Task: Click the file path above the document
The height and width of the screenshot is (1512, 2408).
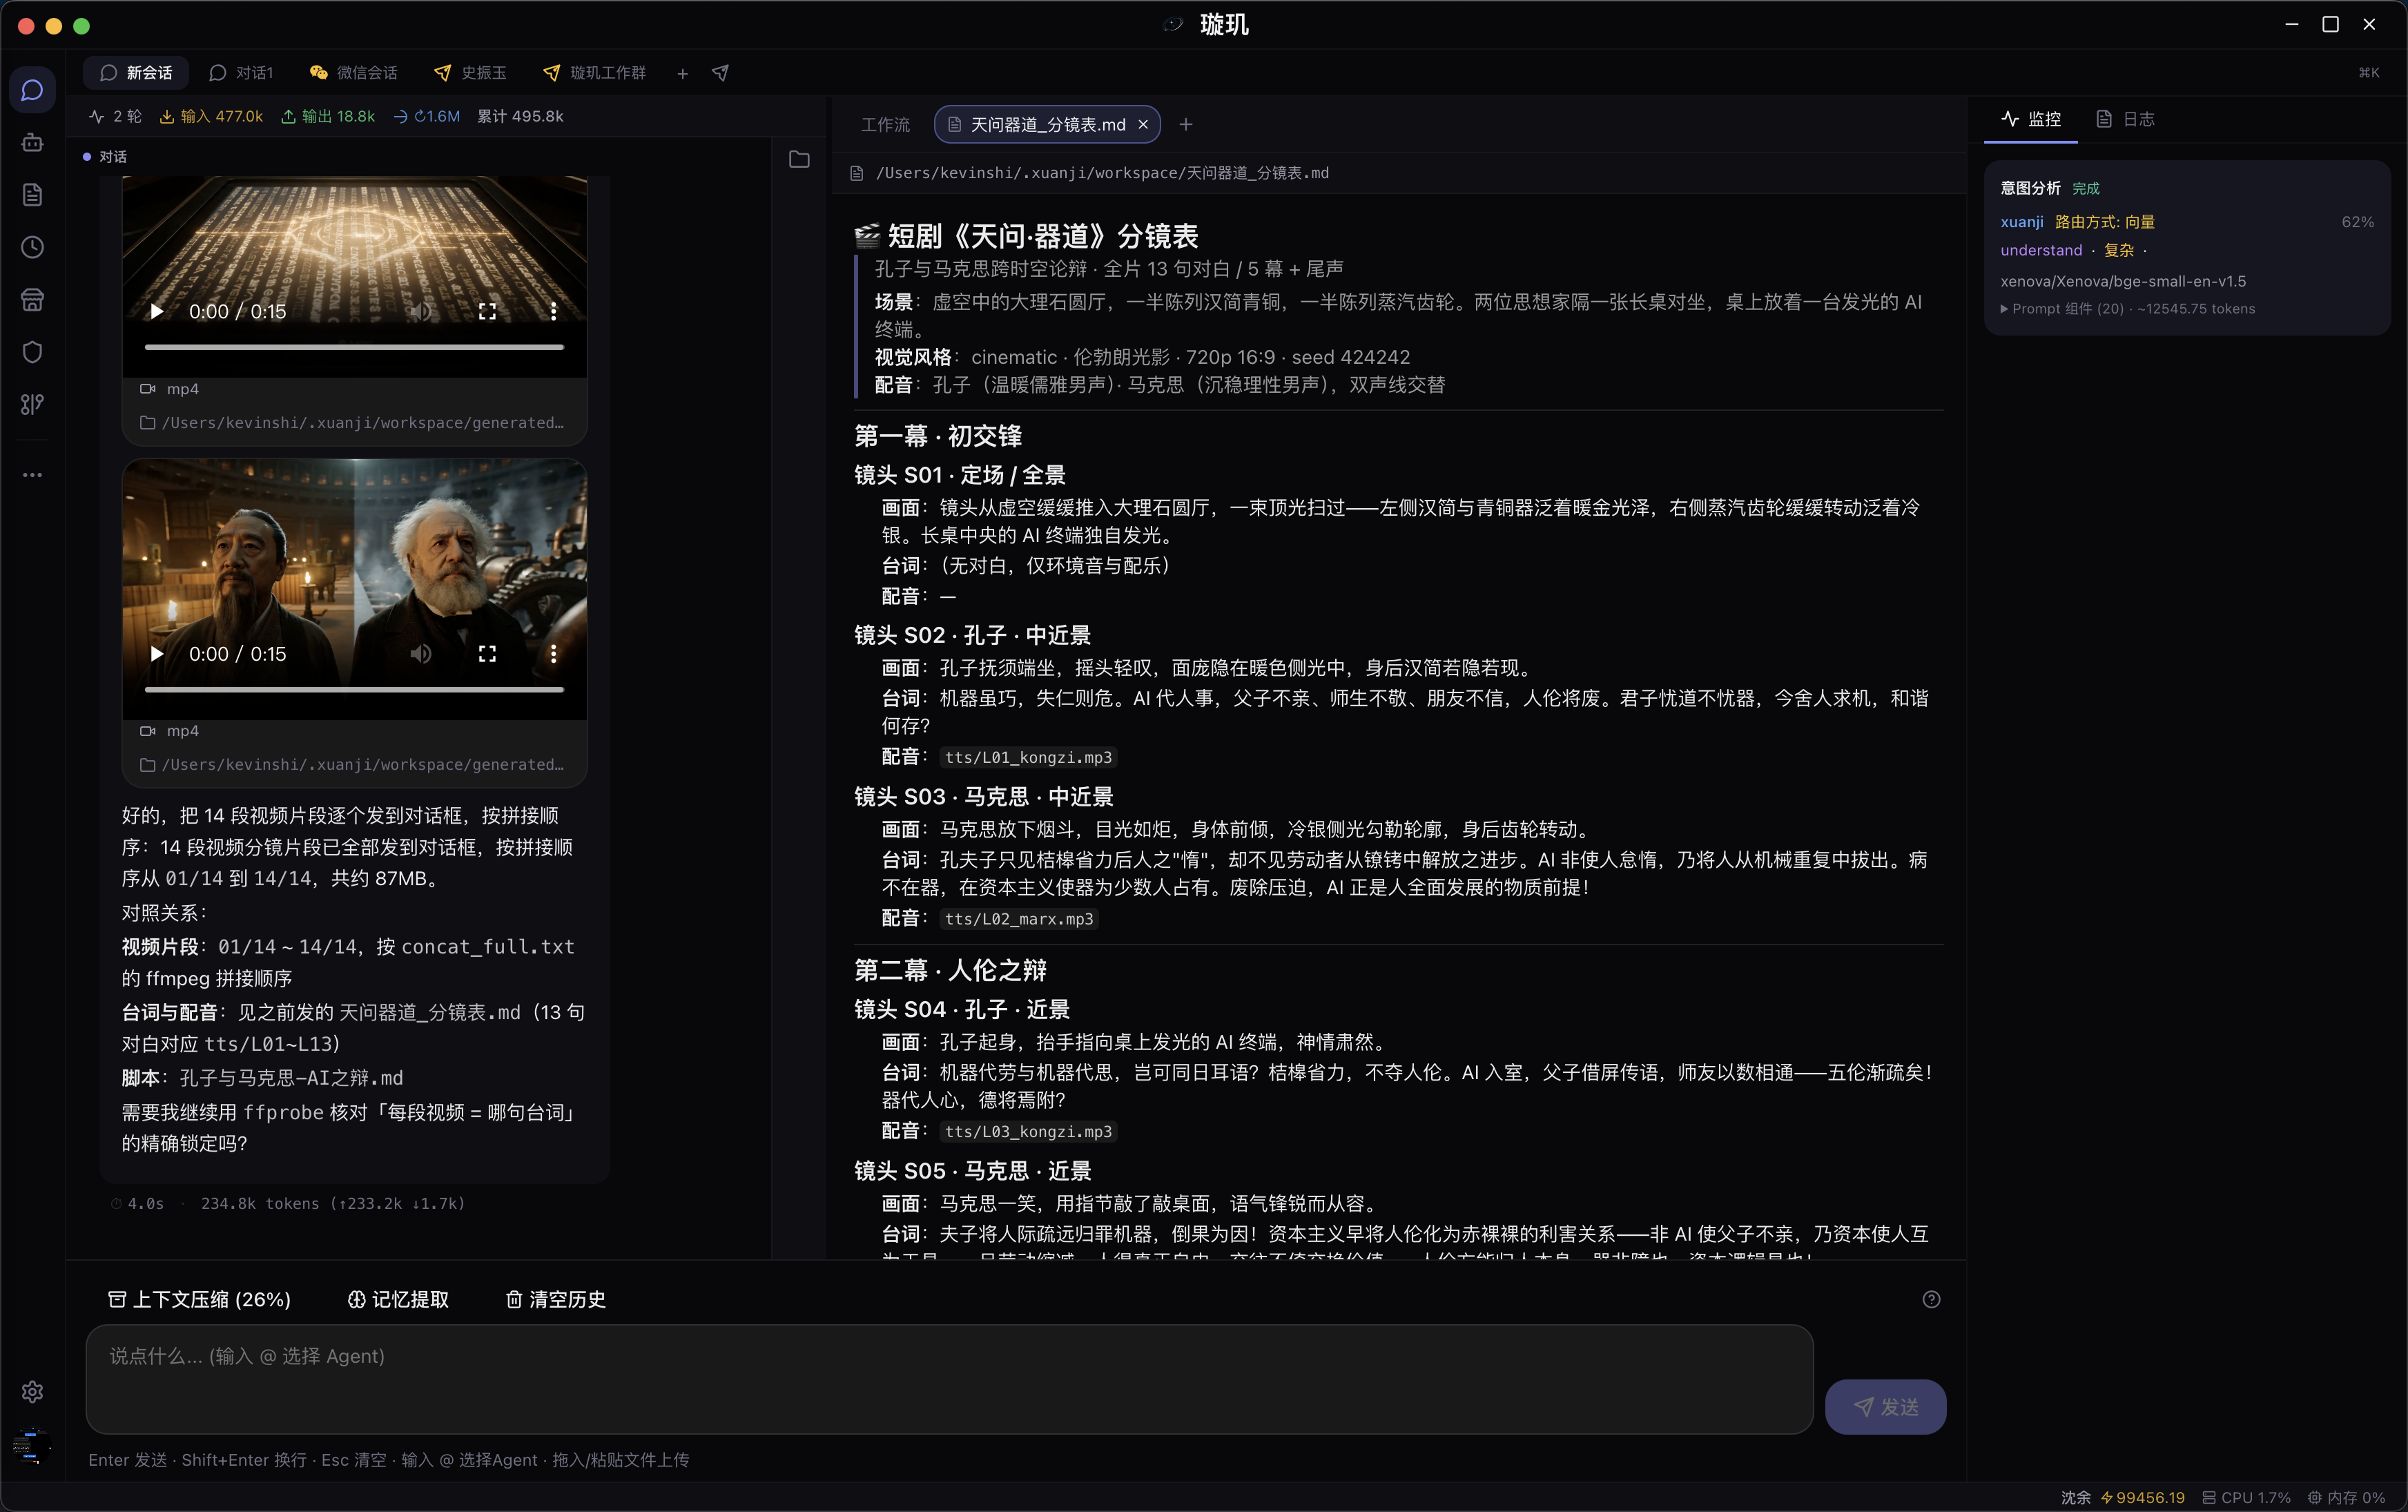Action: pos(1102,173)
